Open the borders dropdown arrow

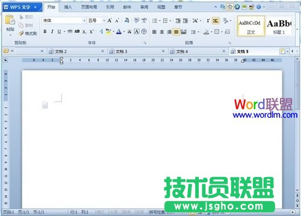[222, 32]
